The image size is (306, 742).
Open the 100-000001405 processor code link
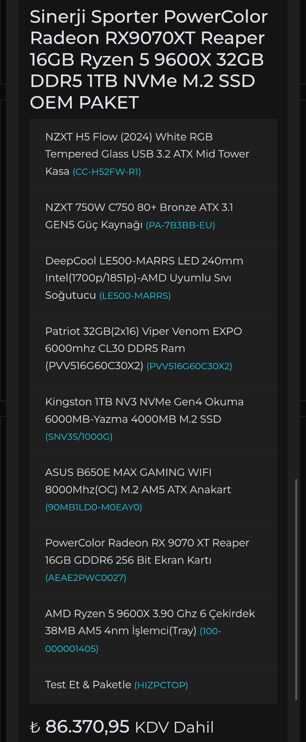(133, 640)
